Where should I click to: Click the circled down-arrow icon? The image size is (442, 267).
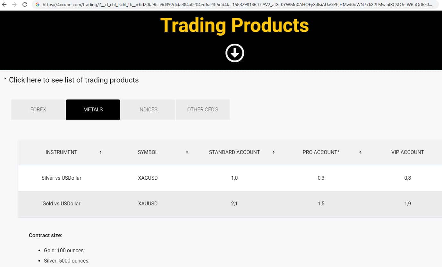pyautogui.click(x=234, y=53)
